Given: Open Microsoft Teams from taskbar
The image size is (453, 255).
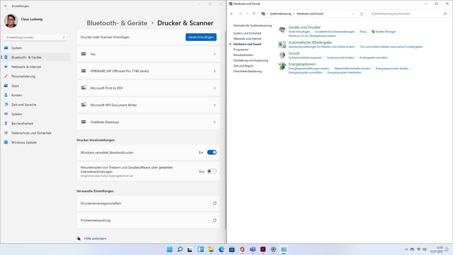Looking at the screenshot, I should click(x=252, y=249).
